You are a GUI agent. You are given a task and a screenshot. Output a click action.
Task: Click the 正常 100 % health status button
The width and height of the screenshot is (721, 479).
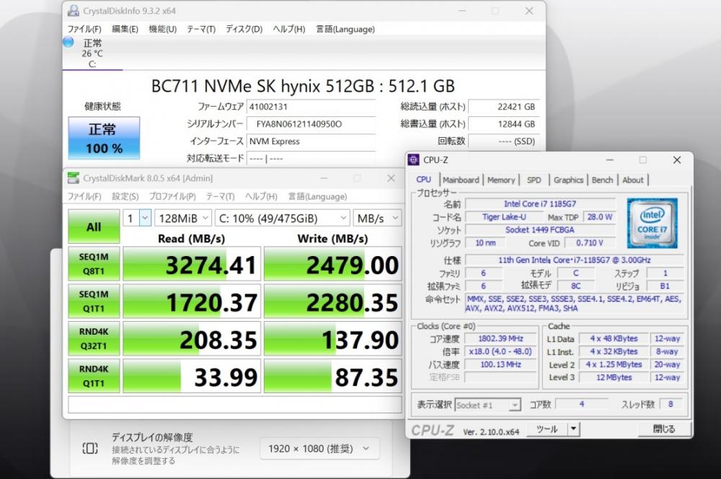point(104,138)
